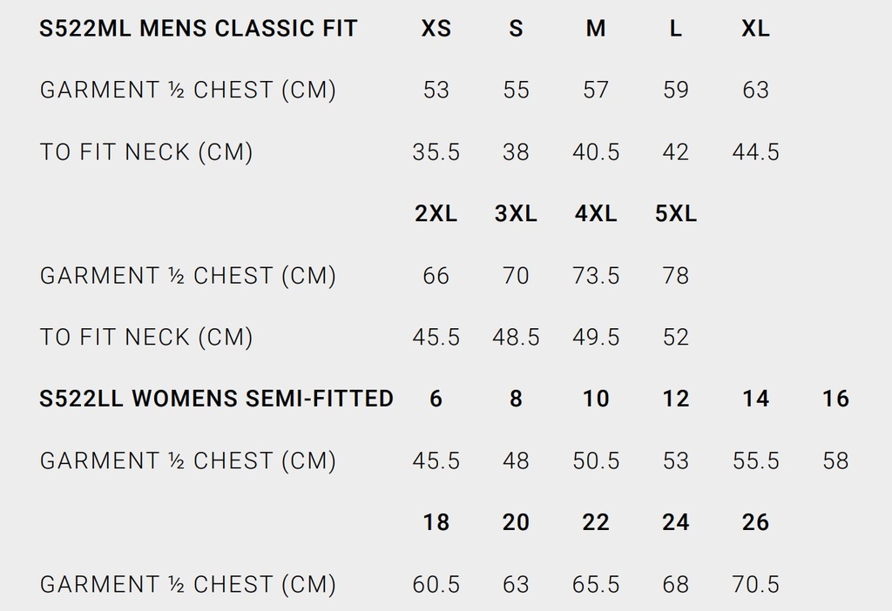The image size is (892, 611).
Task: Select the 60.5 chest value under size 18
Action: (x=436, y=584)
